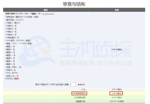150x104 pixels.
Task: Click the red 删除 delete link
Action: click(17, 79)
